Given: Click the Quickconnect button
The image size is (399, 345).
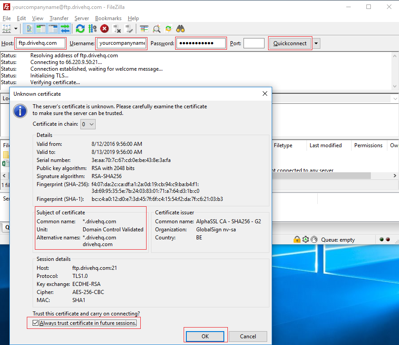Looking at the screenshot, I should click(x=290, y=43).
